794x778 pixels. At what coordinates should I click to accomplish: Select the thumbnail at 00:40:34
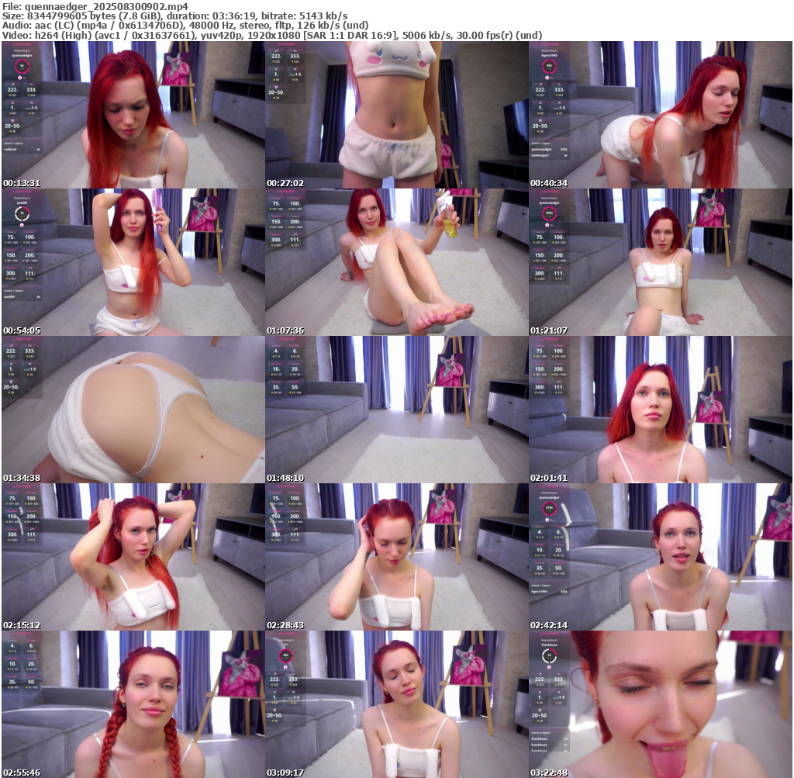tap(661, 115)
